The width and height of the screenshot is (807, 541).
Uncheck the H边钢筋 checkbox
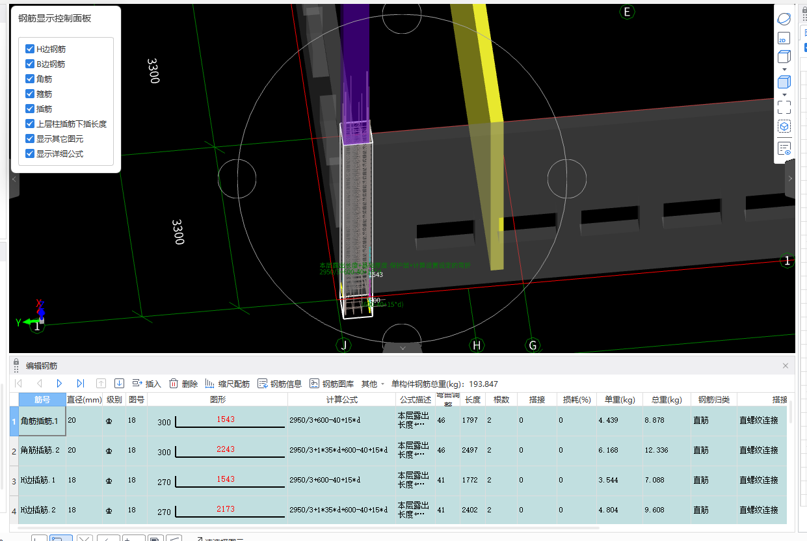coord(30,49)
